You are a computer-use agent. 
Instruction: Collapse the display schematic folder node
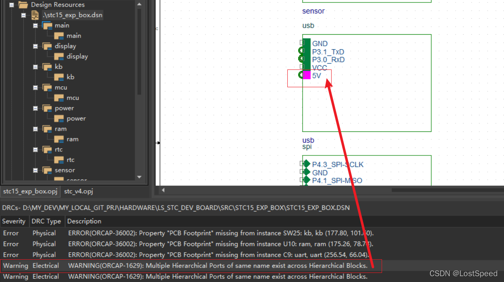click(36, 46)
